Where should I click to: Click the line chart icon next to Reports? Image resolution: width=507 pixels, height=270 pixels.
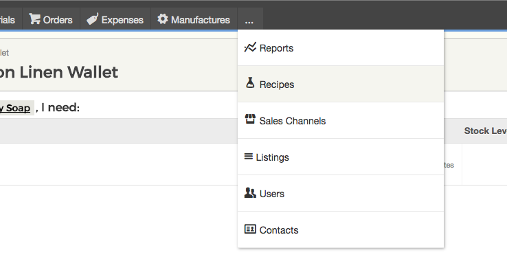[250, 47]
